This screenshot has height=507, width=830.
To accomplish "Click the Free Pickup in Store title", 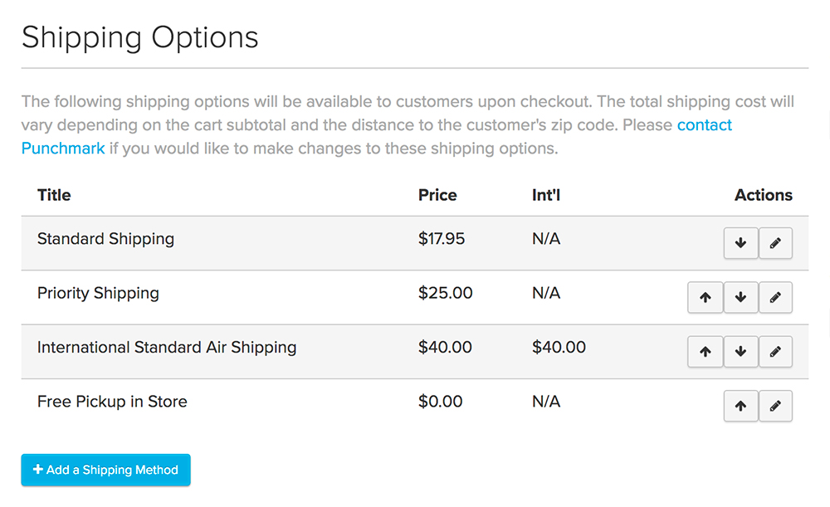I will [x=112, y=402].
